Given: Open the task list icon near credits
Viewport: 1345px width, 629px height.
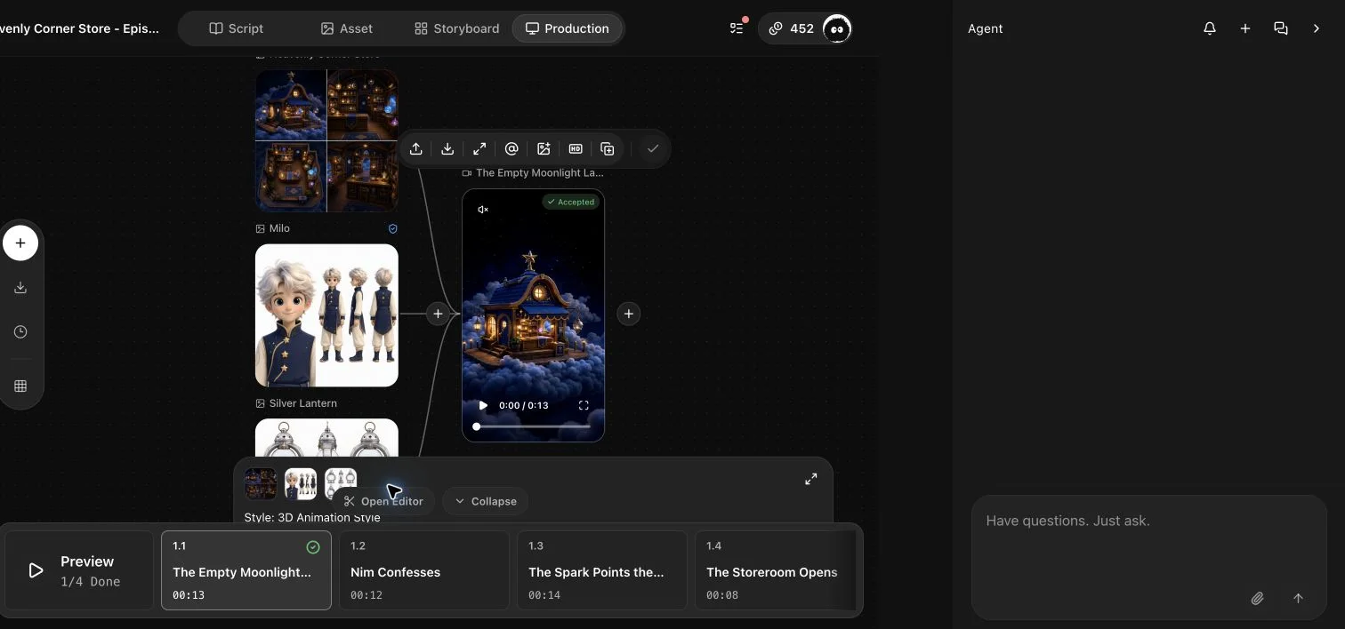Looking at the screenshot, I should (737, 28).
